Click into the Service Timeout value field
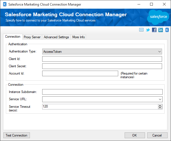The width and height of the screenshot is (171, 141). pyautogui.click(x=100, y=107)
